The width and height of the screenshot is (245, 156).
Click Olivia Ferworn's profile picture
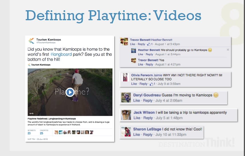tap(125, 77)
